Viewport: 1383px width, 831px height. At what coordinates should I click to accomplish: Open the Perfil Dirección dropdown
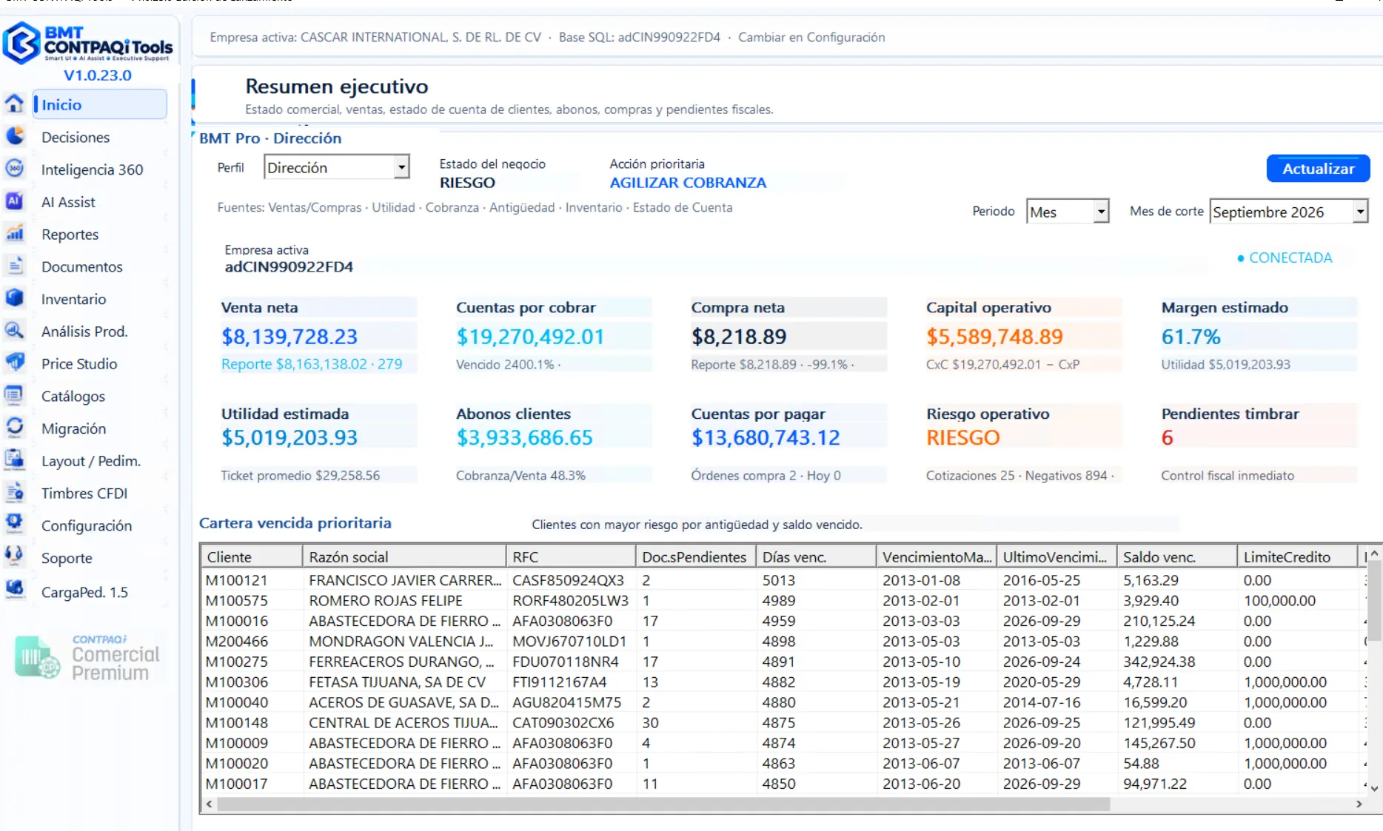[x=401, y=167]
